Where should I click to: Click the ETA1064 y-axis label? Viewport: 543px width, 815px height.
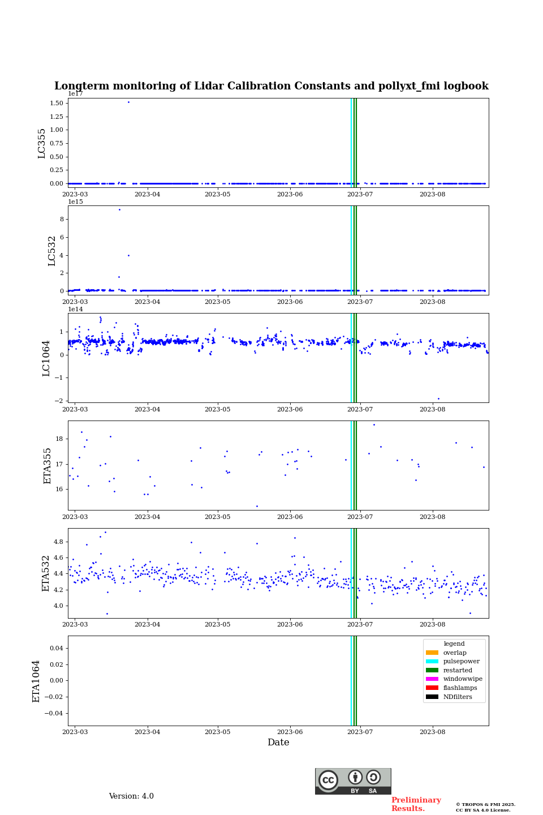[x=36, y=681]
